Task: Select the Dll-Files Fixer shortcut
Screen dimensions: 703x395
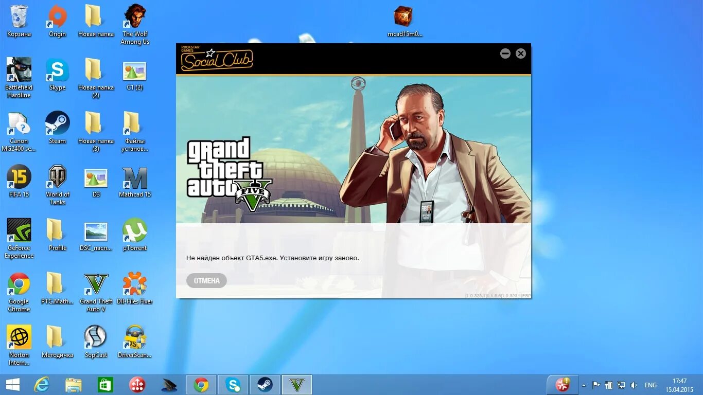Action: click(x=135, y=289)
